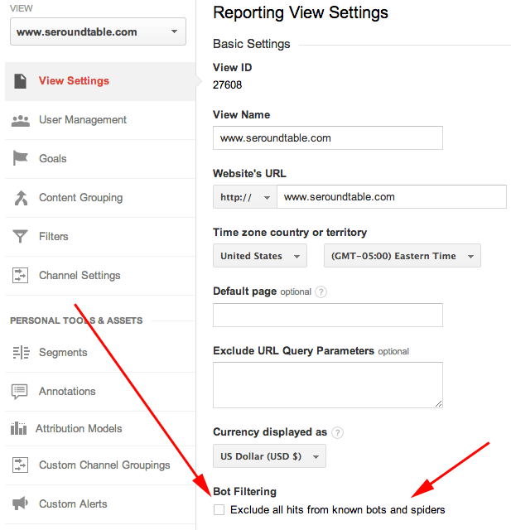Click the Exclude URL Query Parameters textarea
The height and width of the screenshot is (530, 511).
coord(328,385)
